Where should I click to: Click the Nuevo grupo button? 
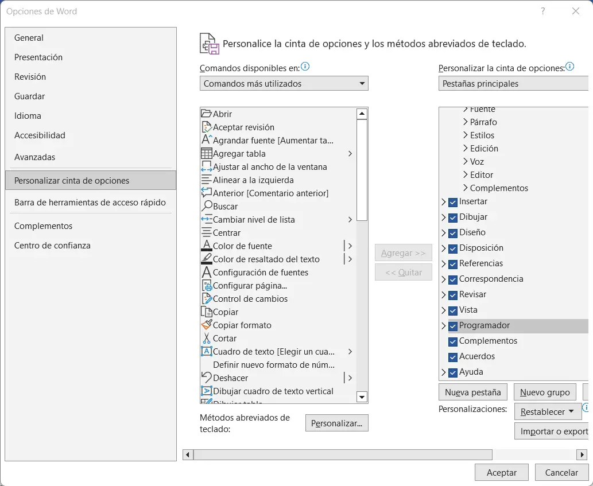[545, 392]
